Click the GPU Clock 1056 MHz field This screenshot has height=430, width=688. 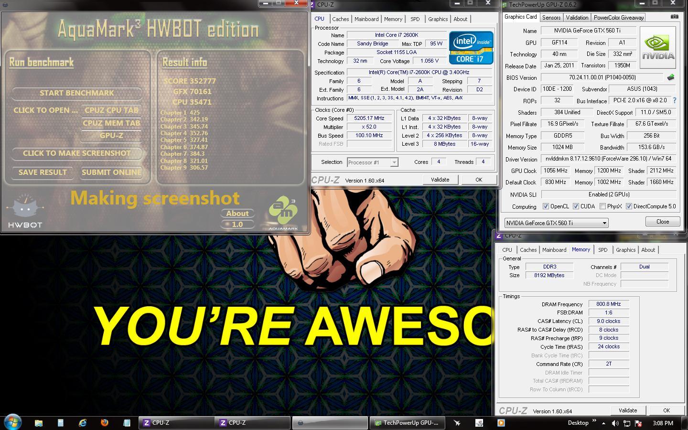pos(555,171)
